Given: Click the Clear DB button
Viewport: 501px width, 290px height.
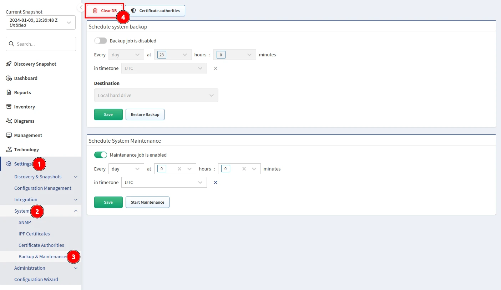Looking at the screenshot, I should pyautogui.click(x=105, y=11).
